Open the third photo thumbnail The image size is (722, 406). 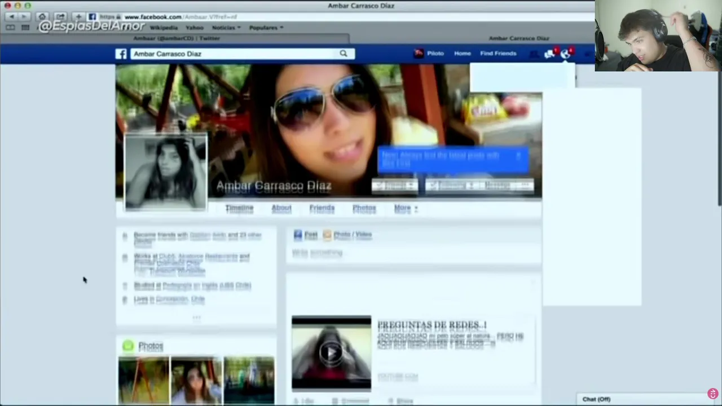(249, 380)
